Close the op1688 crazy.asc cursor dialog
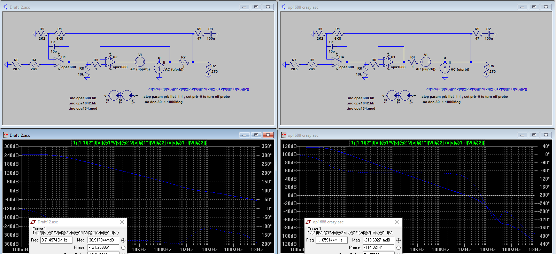The width and height of the screenshot is (556, 254). [397, 222]
